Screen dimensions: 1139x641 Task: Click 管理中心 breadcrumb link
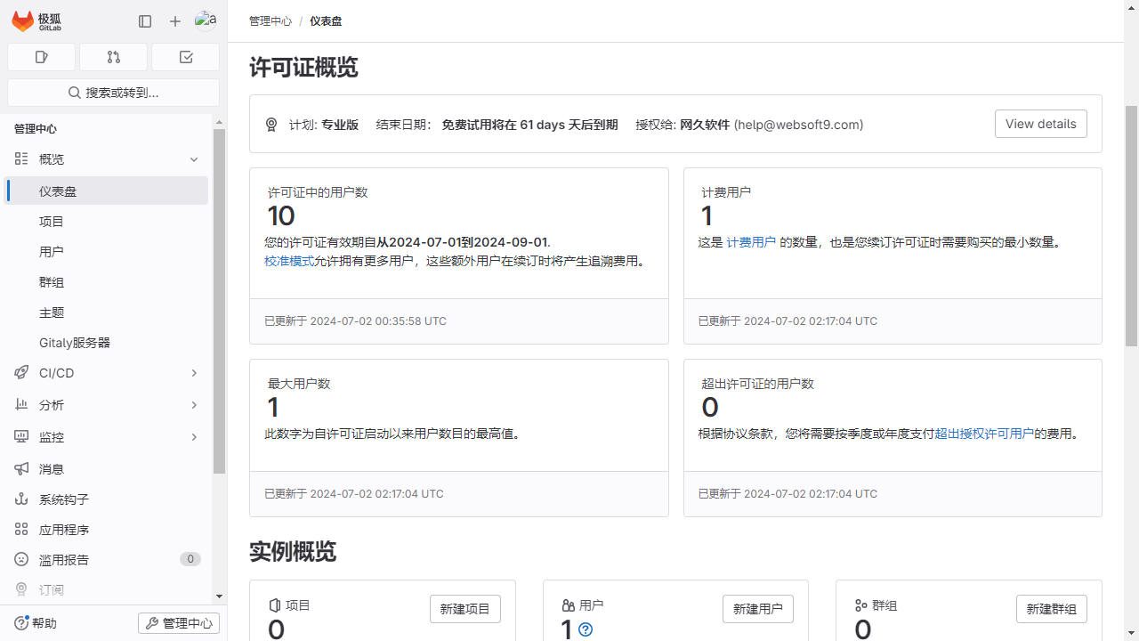[x=271, y=20]
